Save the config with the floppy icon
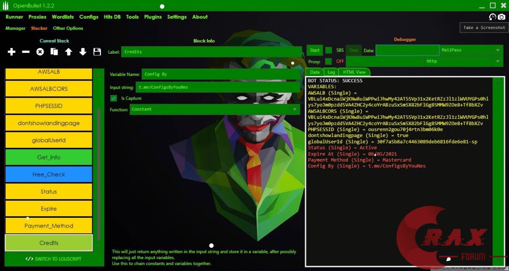 click(97, 52)
